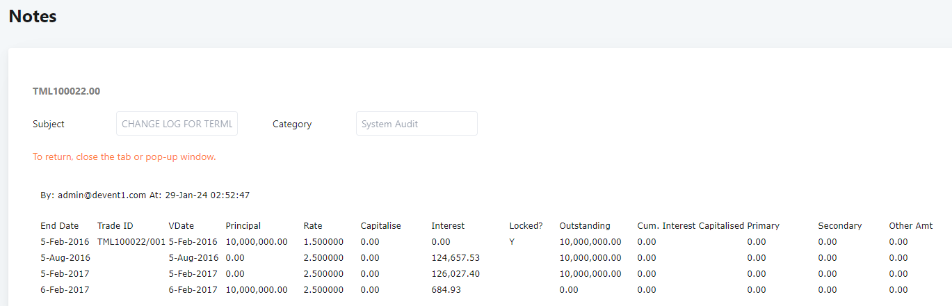952x306 pixels.
Task: Click the Notes page heading
Action: (x=33, y=16)
